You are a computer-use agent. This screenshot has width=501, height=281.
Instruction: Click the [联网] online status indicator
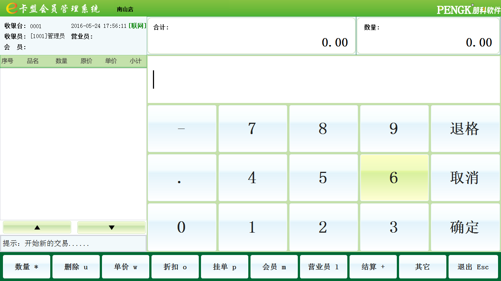(137, 26)
